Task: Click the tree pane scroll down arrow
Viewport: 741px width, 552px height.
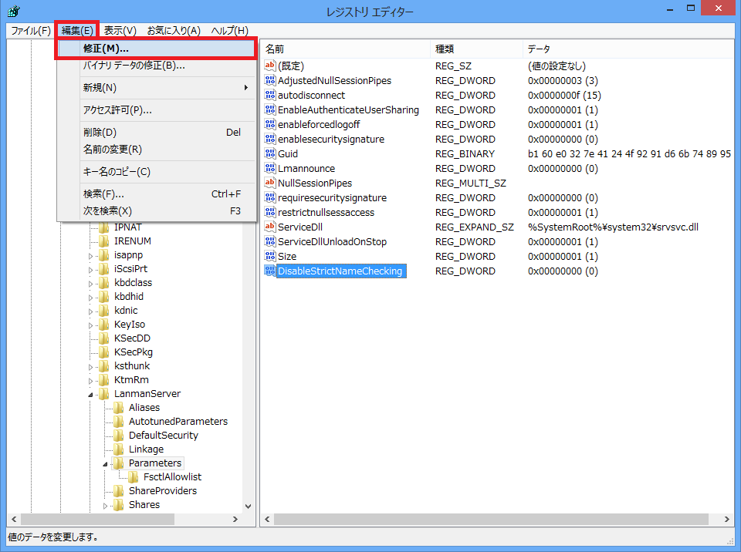Action: coord(248,506)
